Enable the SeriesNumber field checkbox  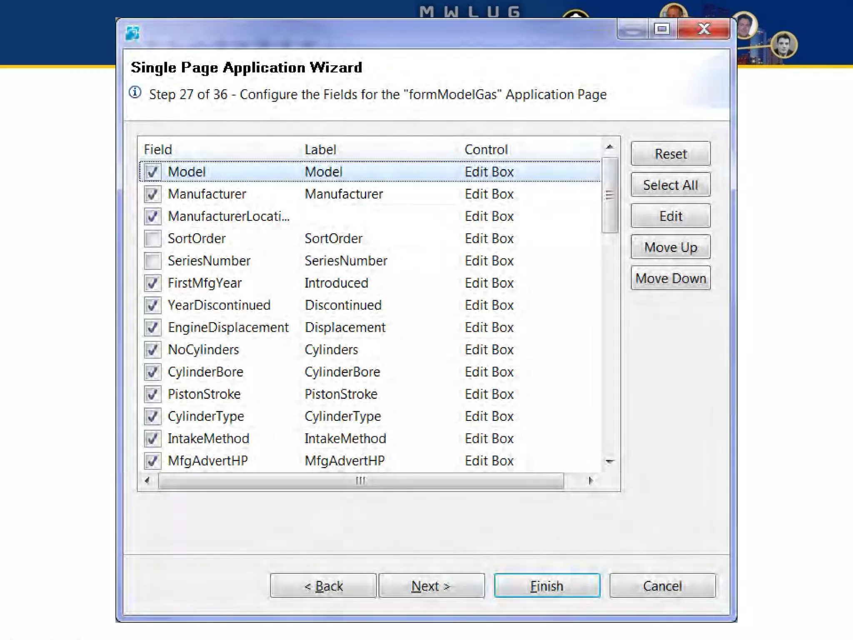[152, 261]
